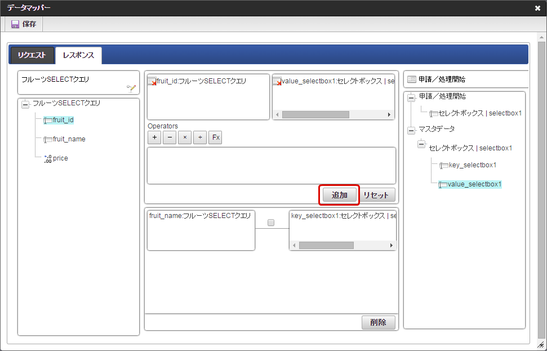
Task: Click the fruit_name field icon in tree
Action: pos(48,140)
